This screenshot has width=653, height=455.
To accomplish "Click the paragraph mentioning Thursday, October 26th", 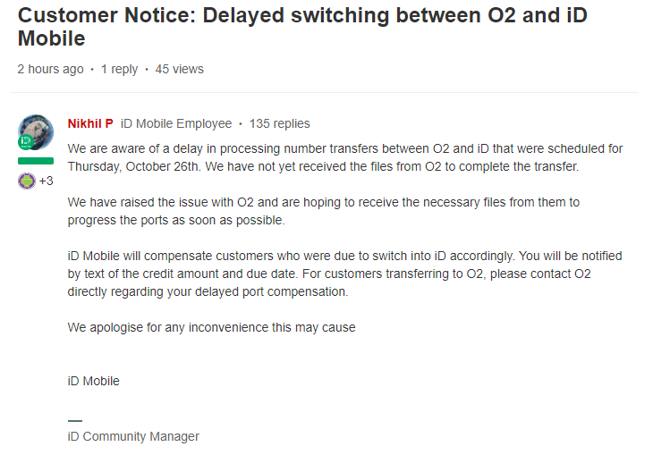I will (x=344, y=157).
